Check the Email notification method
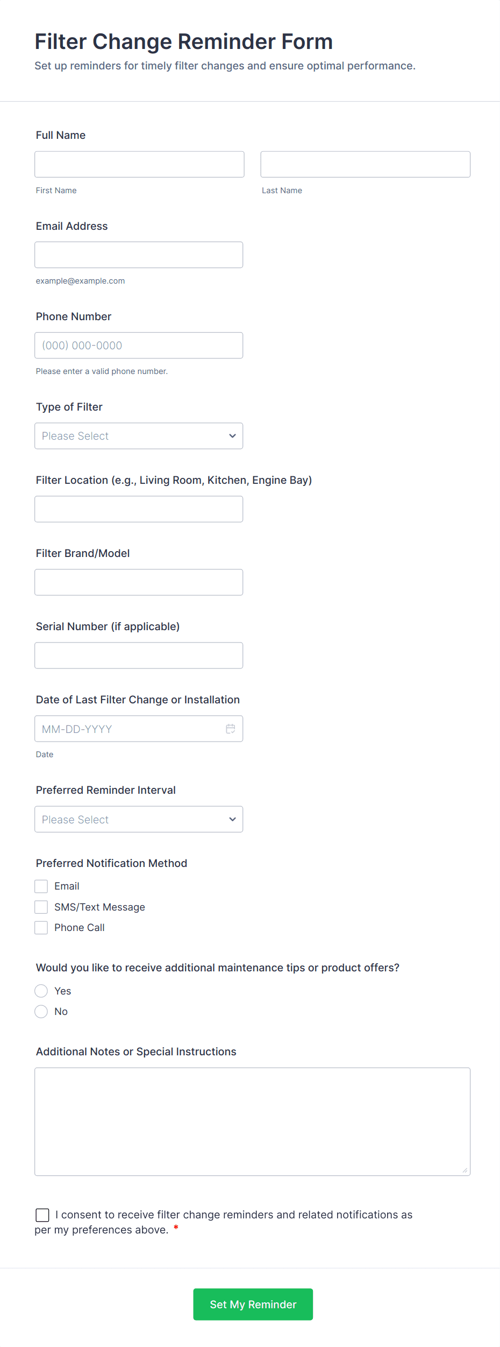 (x=41, y=886)
